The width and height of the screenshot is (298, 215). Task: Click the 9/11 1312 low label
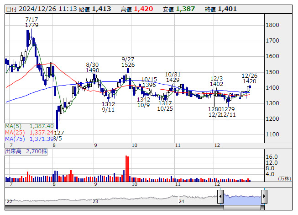108,107
